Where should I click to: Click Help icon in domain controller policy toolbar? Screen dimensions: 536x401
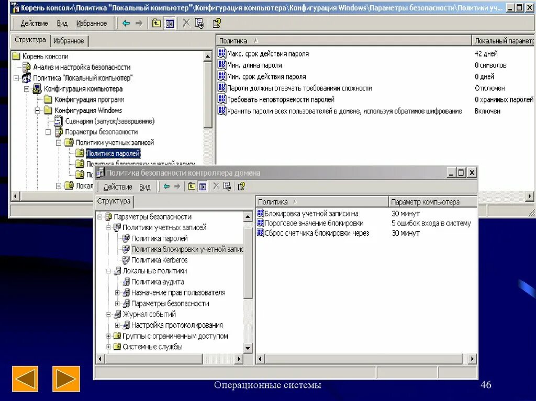pyautogui.click(x=241, y=187)
